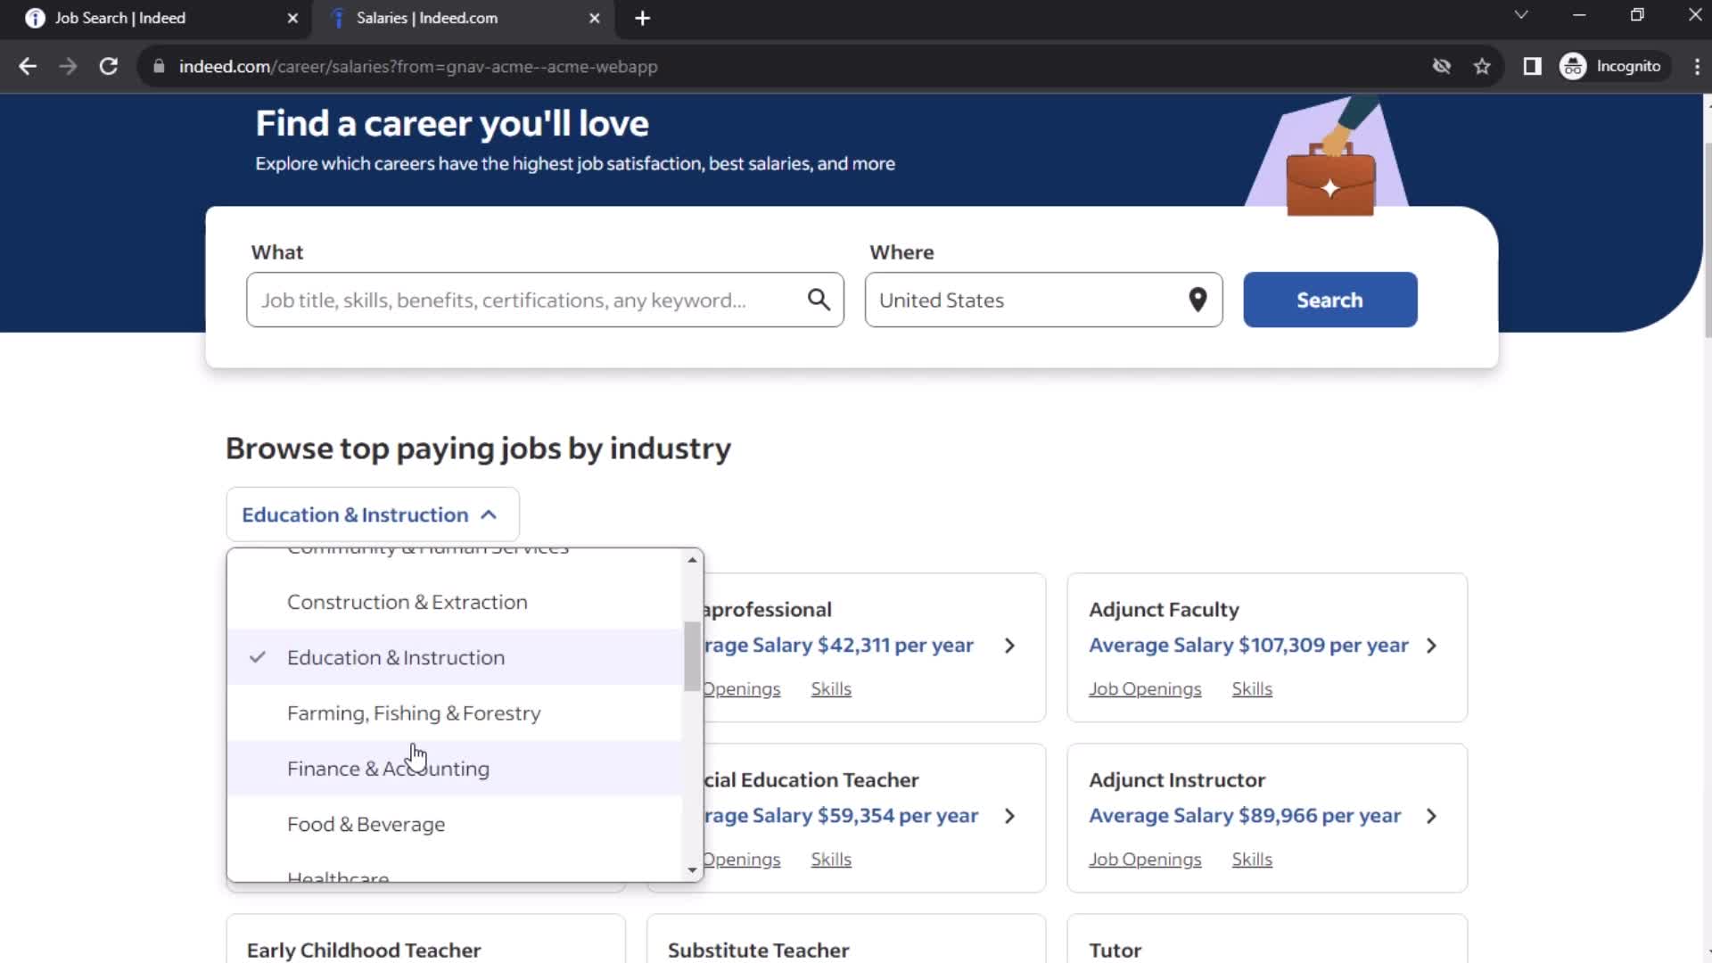View Skills for Special Education Teacher

pos(831,860)
